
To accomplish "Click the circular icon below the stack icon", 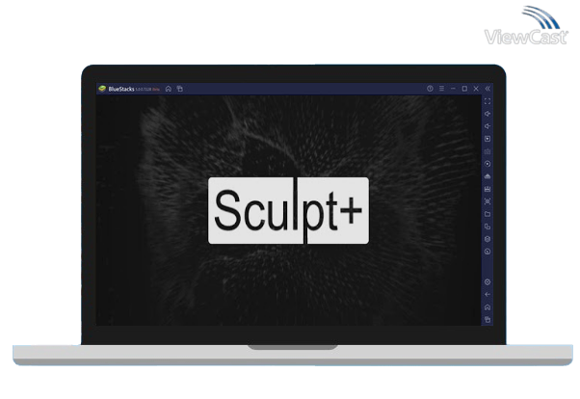I will tap(488, 252).
